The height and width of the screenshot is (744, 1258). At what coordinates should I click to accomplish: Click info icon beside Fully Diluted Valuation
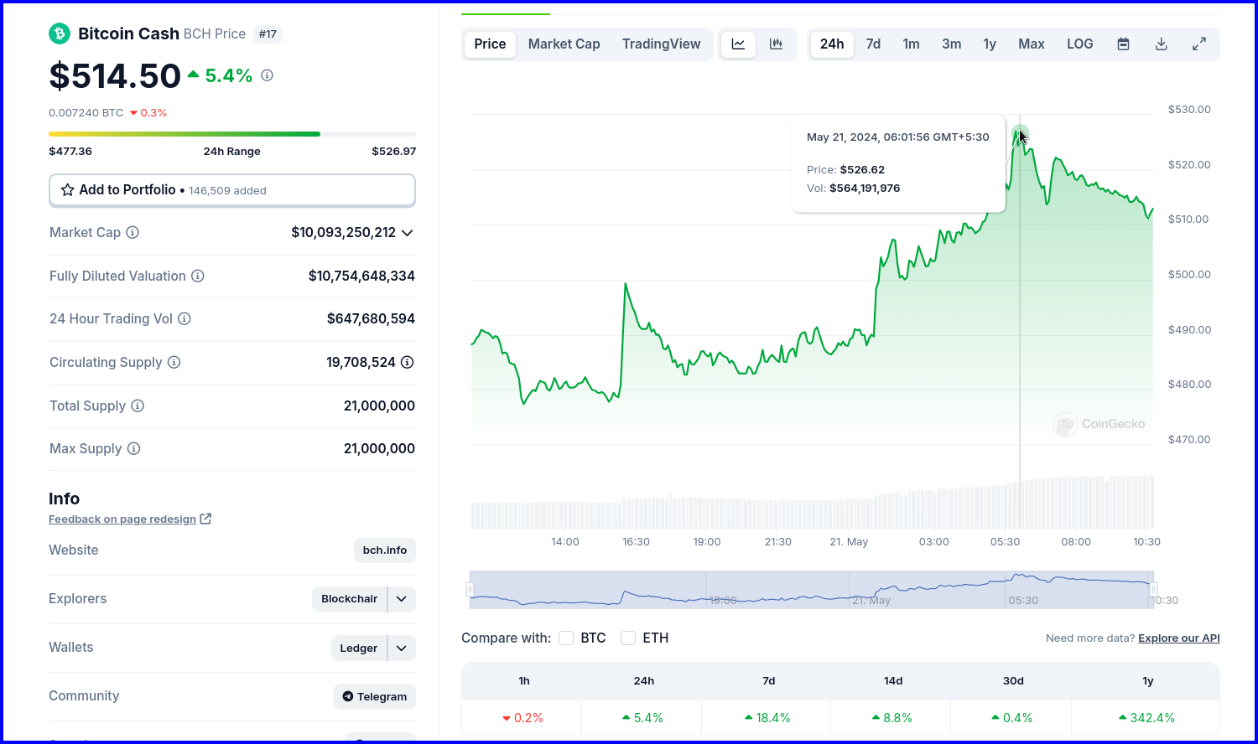point(198,276)
